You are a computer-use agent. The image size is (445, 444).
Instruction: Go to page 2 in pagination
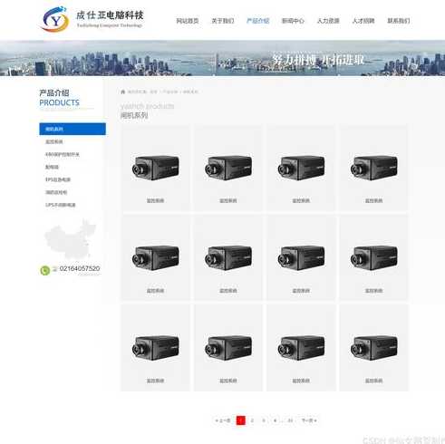pyautogui.click(x=252, y=420)
